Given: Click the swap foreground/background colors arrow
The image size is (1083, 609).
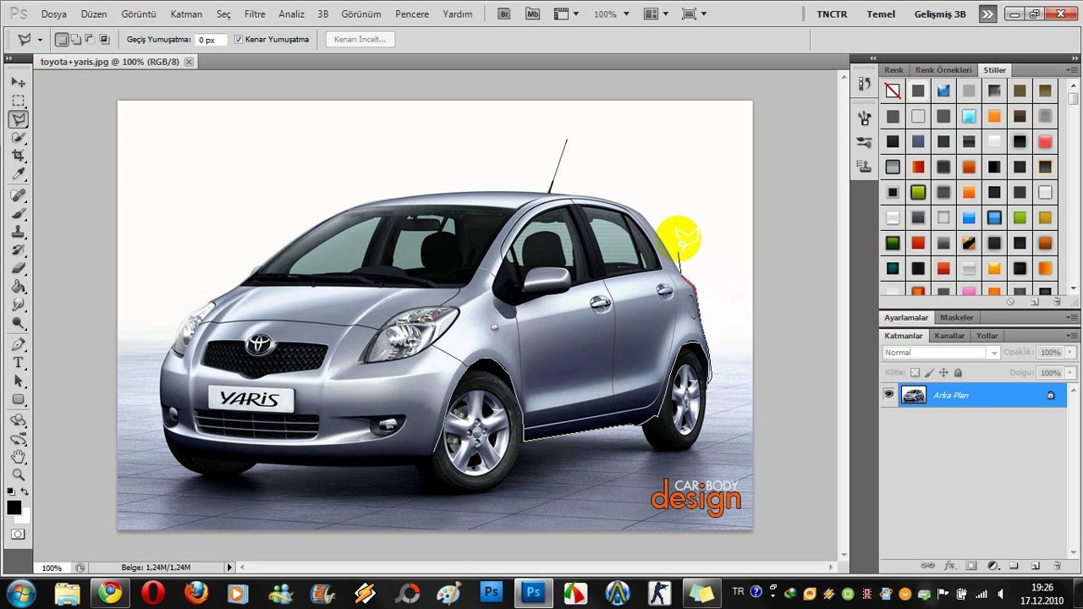Looking at the screenshot, I should click(25, 492).
